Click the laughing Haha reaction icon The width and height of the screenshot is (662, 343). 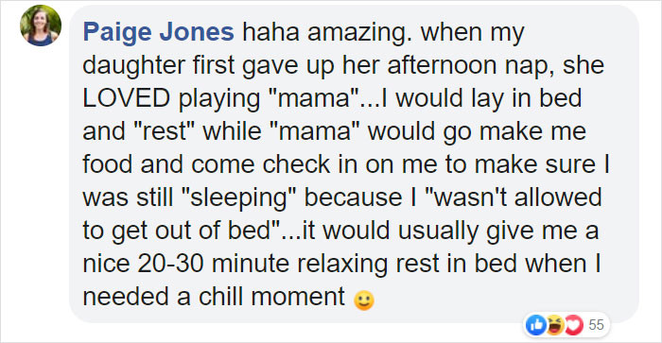coord(555,325)
